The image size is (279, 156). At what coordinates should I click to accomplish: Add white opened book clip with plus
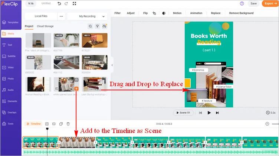76,89
